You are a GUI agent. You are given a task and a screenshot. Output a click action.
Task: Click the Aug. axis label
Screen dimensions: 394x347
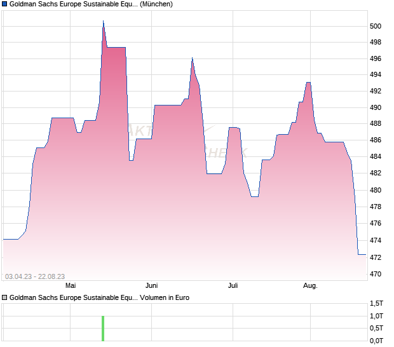[310, 286]
